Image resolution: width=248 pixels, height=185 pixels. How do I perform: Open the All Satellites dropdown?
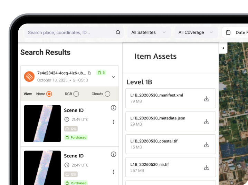coord(149,32)
